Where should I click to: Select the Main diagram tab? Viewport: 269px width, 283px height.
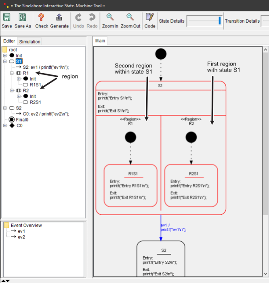pos(100,40)
